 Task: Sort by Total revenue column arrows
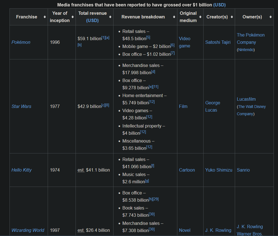[110, 17]
